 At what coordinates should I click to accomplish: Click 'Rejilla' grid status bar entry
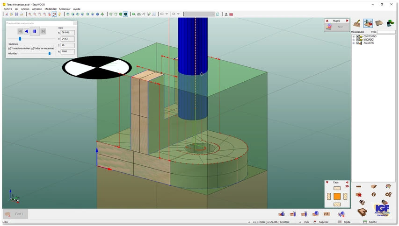tap(347, 222)
